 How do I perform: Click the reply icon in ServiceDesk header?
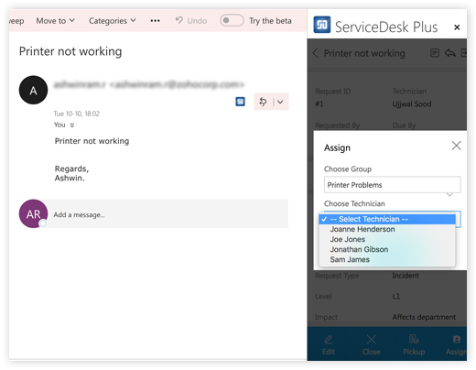pyautogui.click(x=450, y=53)
